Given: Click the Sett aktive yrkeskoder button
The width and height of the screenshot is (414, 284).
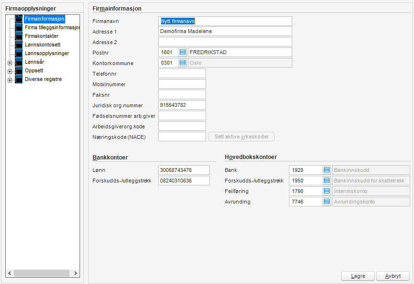Looking at the screenshot, I should [241, 136].
